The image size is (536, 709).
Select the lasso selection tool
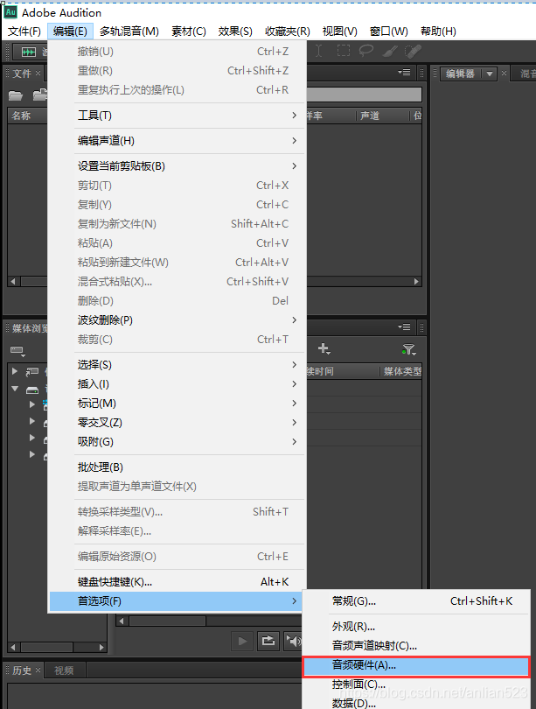pyautogui.click(x=365, y=51)
